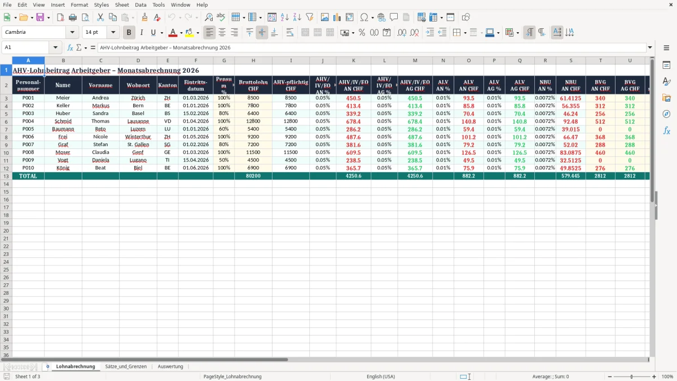677x381 pixels.
Task: Click Sort Ascending icon
Action: point(285,17)
